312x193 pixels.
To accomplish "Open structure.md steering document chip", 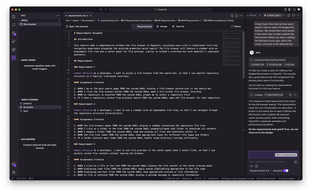I will click(274, 65).
